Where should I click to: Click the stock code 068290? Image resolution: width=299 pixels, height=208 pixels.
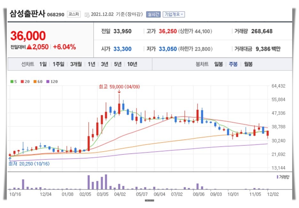[x=56, y=15]
